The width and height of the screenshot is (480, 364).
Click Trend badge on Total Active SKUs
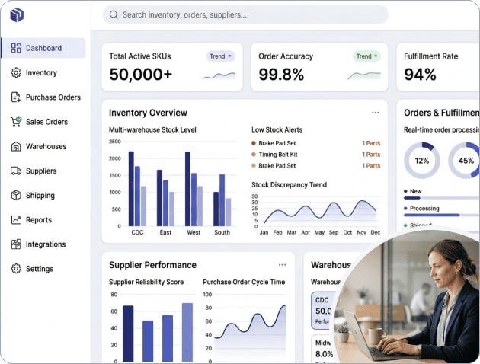(x=220, y=56)
